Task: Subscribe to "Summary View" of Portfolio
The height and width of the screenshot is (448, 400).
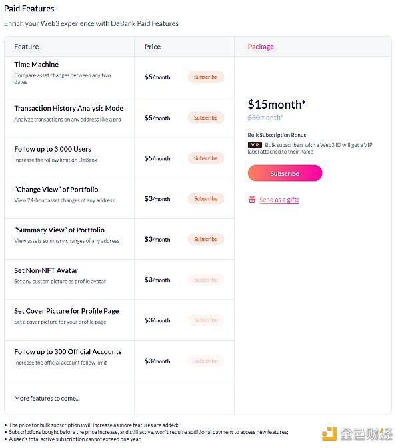Action: [x=205, y=239]
